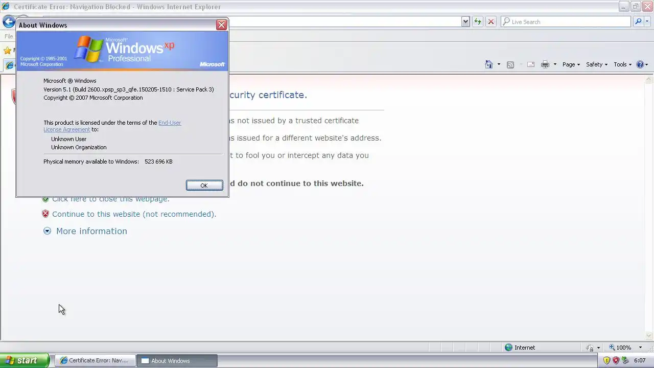
Task: Click 'Click here to close this webpage' link
Action: click(110, 199)
